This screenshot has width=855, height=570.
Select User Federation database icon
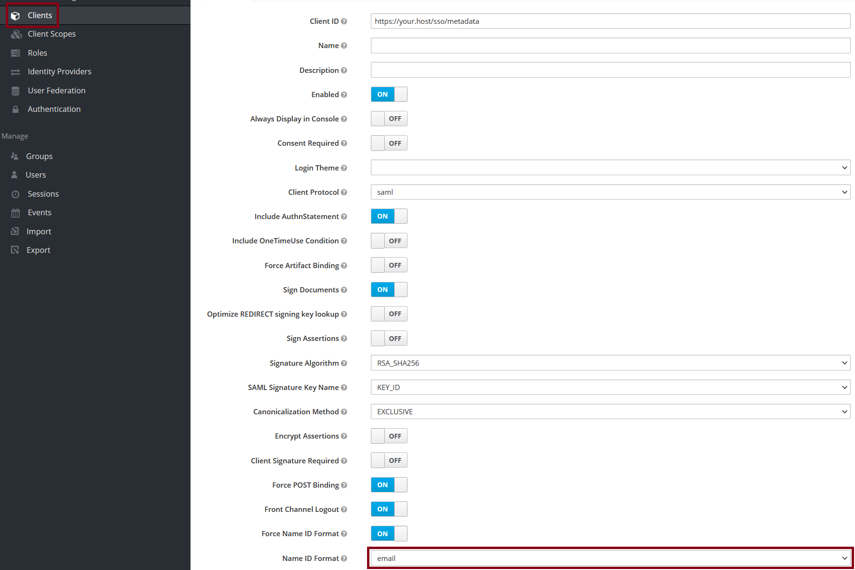pos(15,90)
